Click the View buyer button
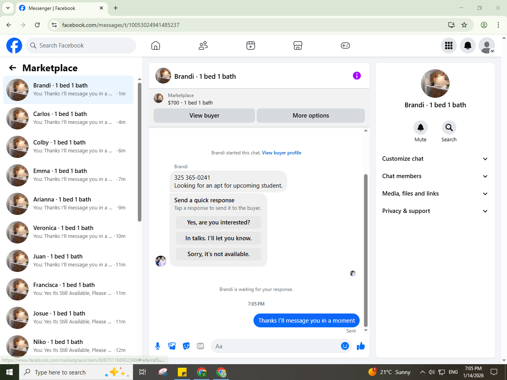507x380 pixels. point(204,116)
